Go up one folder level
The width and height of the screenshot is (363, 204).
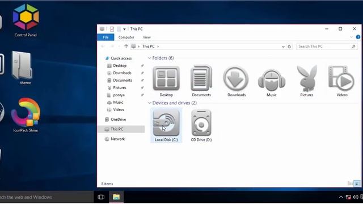pos(126,46)
